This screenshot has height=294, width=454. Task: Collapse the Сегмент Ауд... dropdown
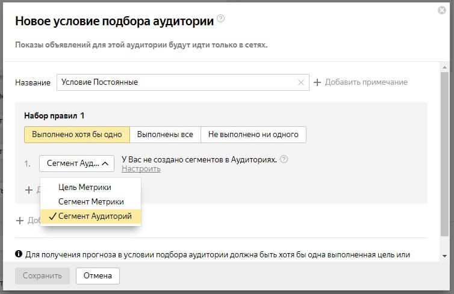click(76, 164)
